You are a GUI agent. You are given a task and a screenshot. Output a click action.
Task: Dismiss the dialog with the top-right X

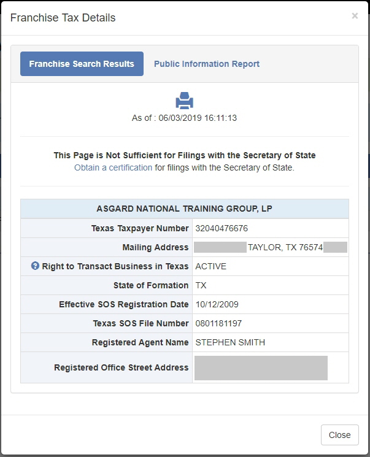355,16
